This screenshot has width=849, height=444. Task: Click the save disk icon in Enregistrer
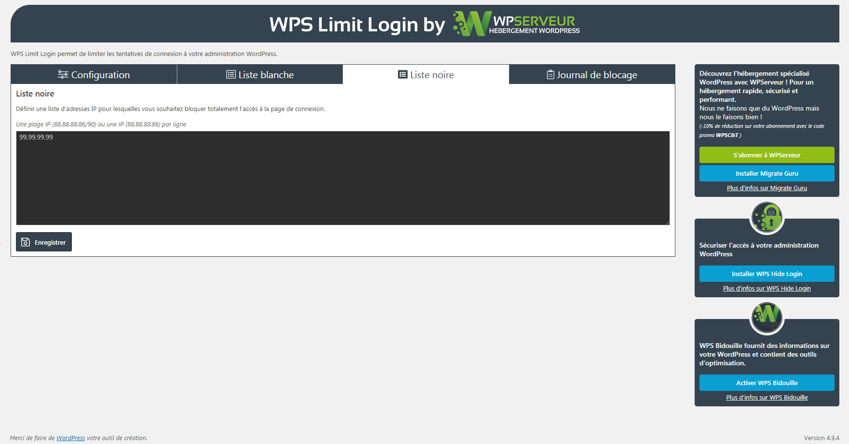click(x=26, y=242)
